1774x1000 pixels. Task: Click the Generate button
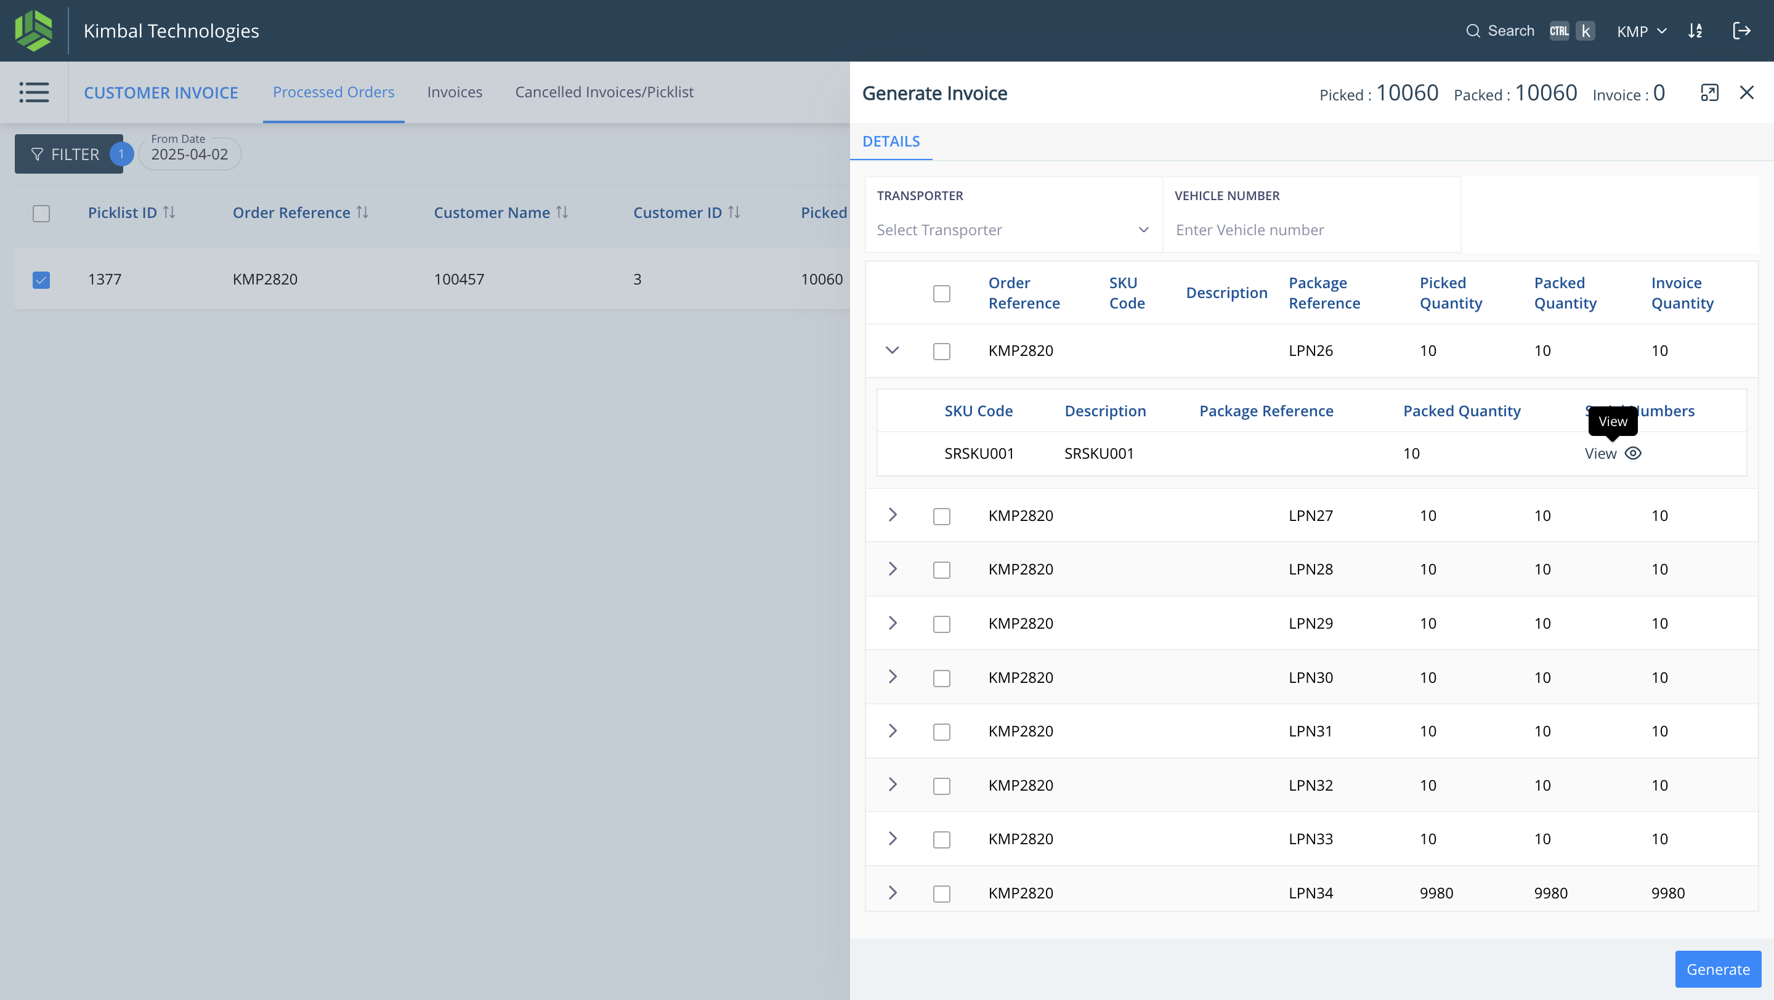pos(1717,969)
